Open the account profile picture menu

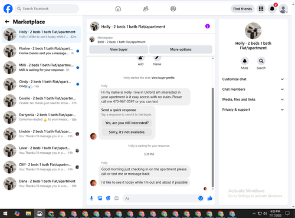click(283, 9)
